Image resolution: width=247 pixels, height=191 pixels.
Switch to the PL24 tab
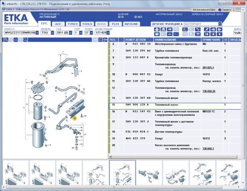pos(115,24)
